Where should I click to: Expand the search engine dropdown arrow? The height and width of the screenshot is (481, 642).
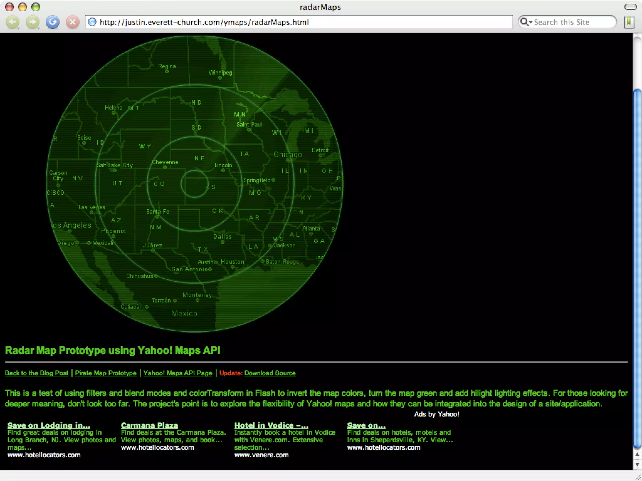pyautogui.click(x=530, y=23)
